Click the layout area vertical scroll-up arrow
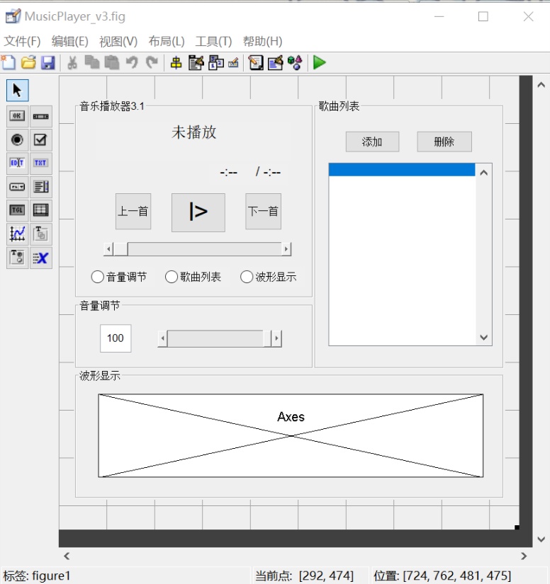Image resolution: width=550 pixels, height=584 pixels. pos(541,85)
